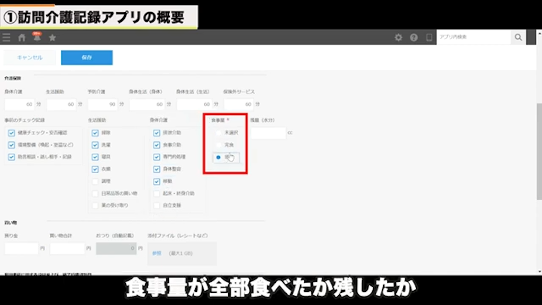
Task: Click the キャンセル cancel button
Action: pyautogui.click(x=29, y=57)
